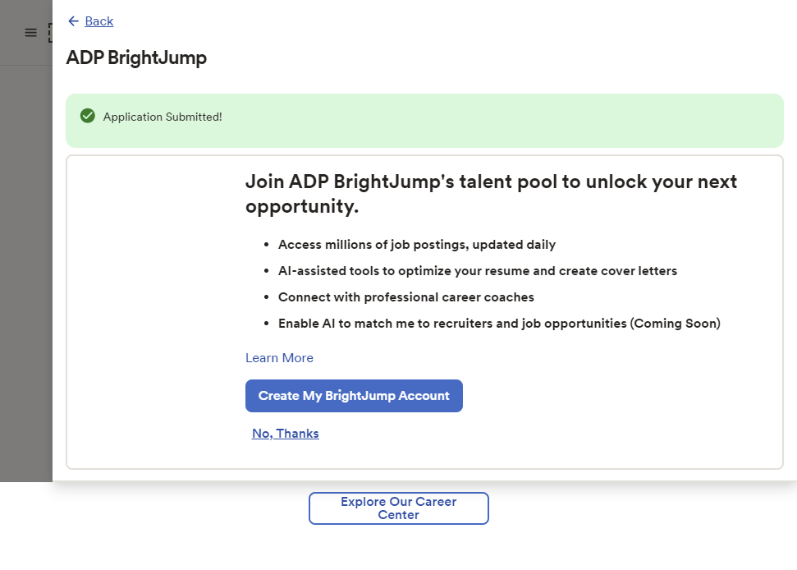Click the green checkmark success icon
The height and width of the screenshot is (570, 797).
pos(88,117)
